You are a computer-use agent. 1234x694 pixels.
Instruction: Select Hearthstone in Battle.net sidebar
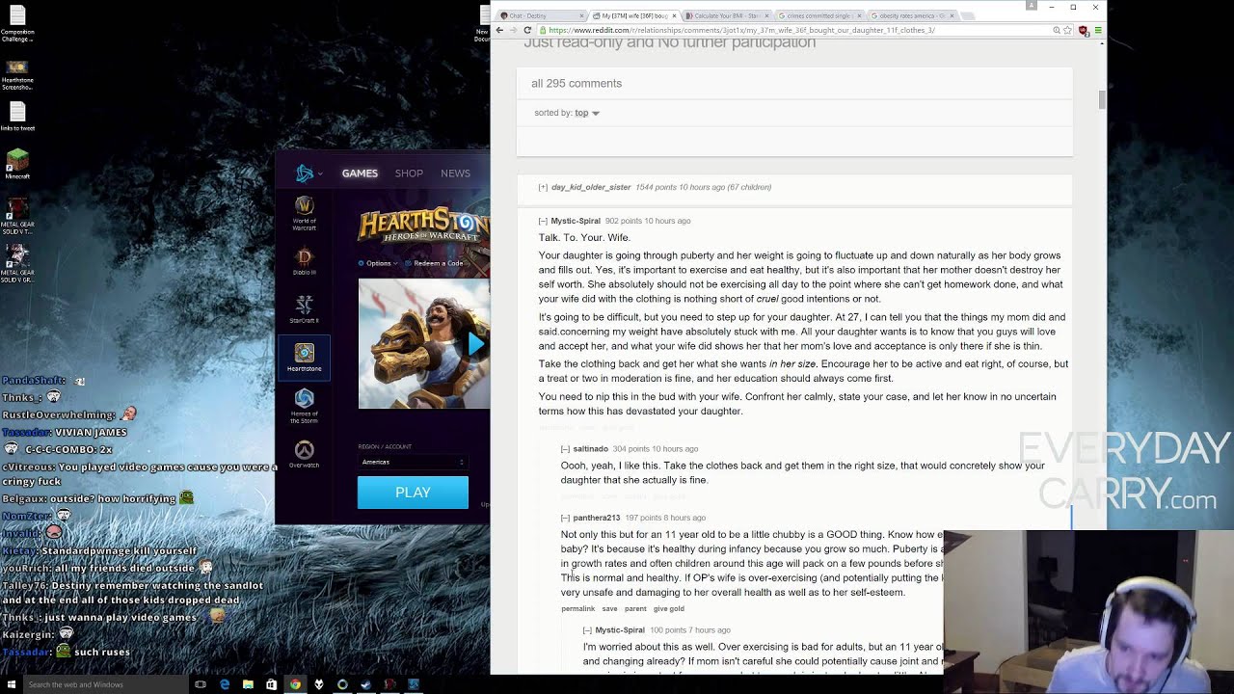(x=304, y=358)
